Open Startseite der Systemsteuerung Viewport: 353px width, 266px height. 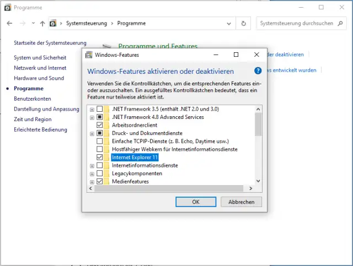50,43
